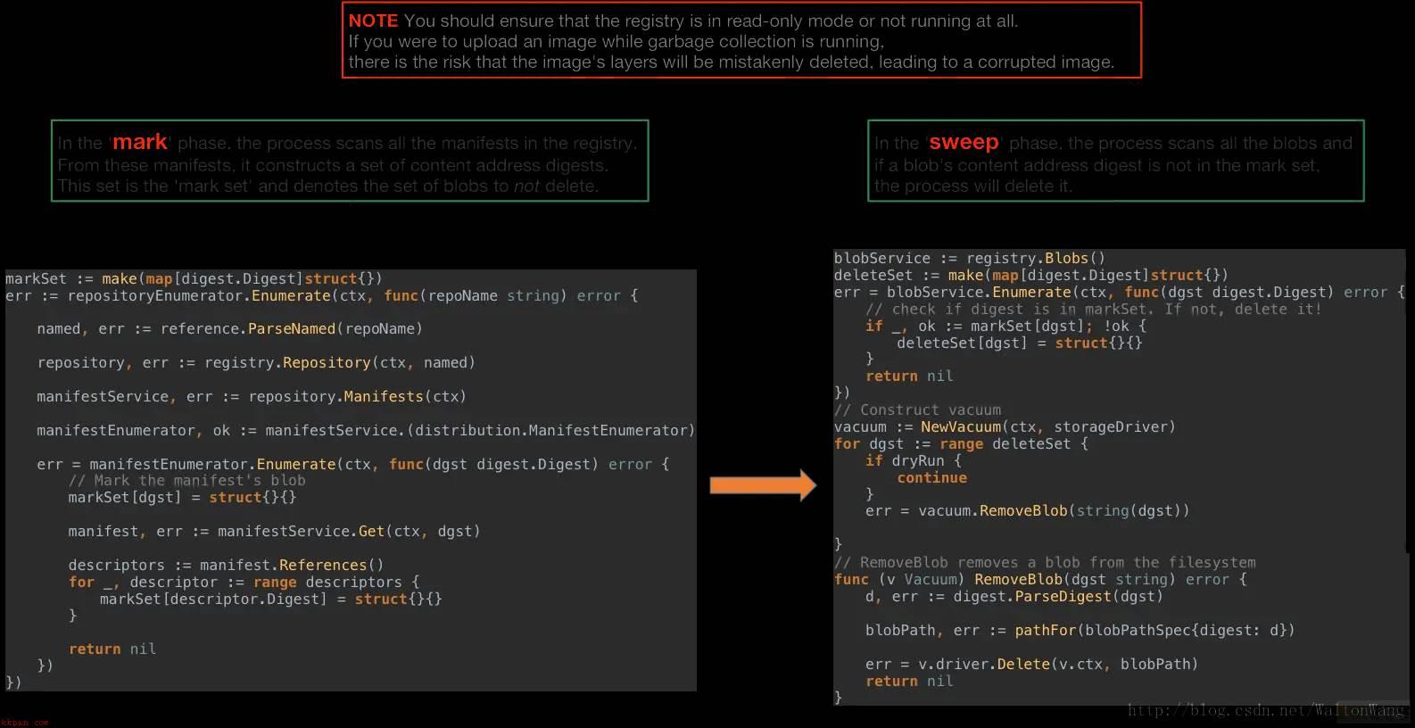Select the 'vacuum := NewVacuum' code line
This screenshot has height=728, width=1415.
point(1004,426)
